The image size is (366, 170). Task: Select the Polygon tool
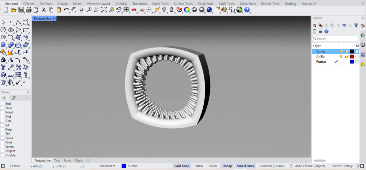point(3,37)
